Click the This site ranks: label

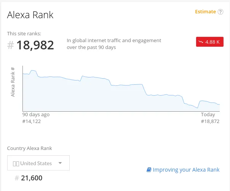pyautogui.click(x=24, y=34)
